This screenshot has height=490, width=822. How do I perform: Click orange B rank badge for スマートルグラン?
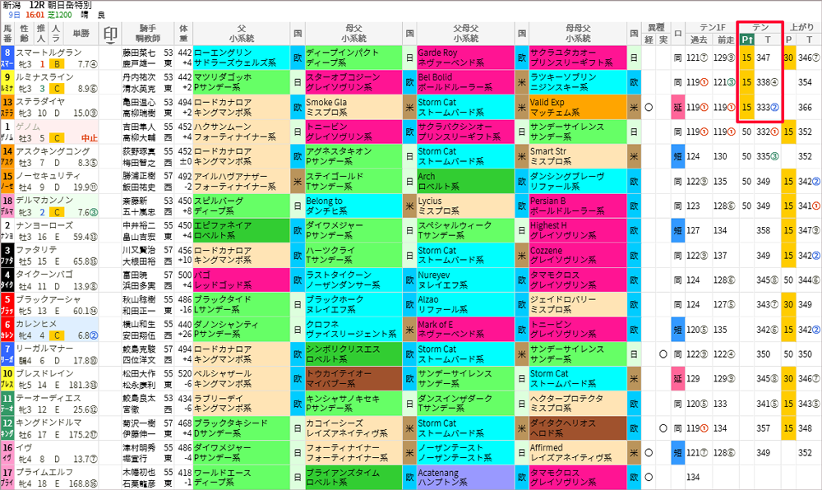click(x=57, y=64)
